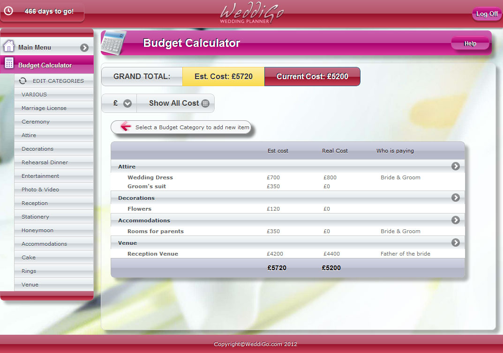Select the Cake category
This screenshot has width=503, height=353.
[54, 257]
